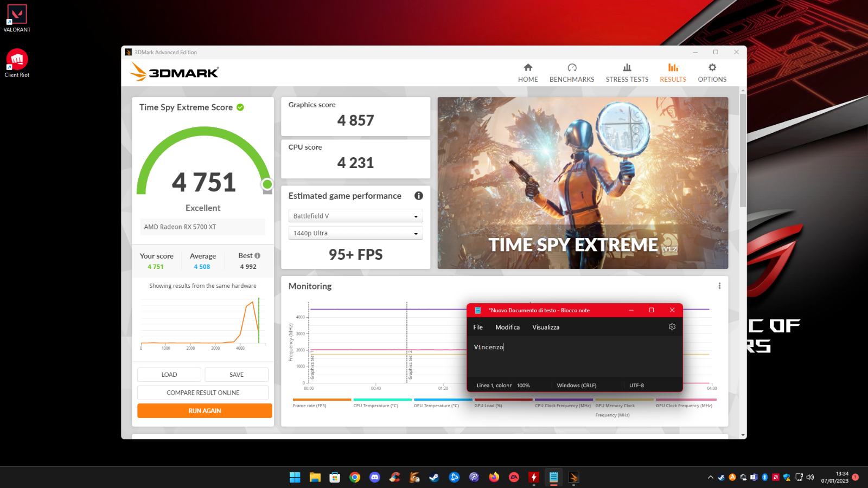The image size is (868, 488).
Task: Switch to the RESULTS tab
Action: click(x=673, y=73)
